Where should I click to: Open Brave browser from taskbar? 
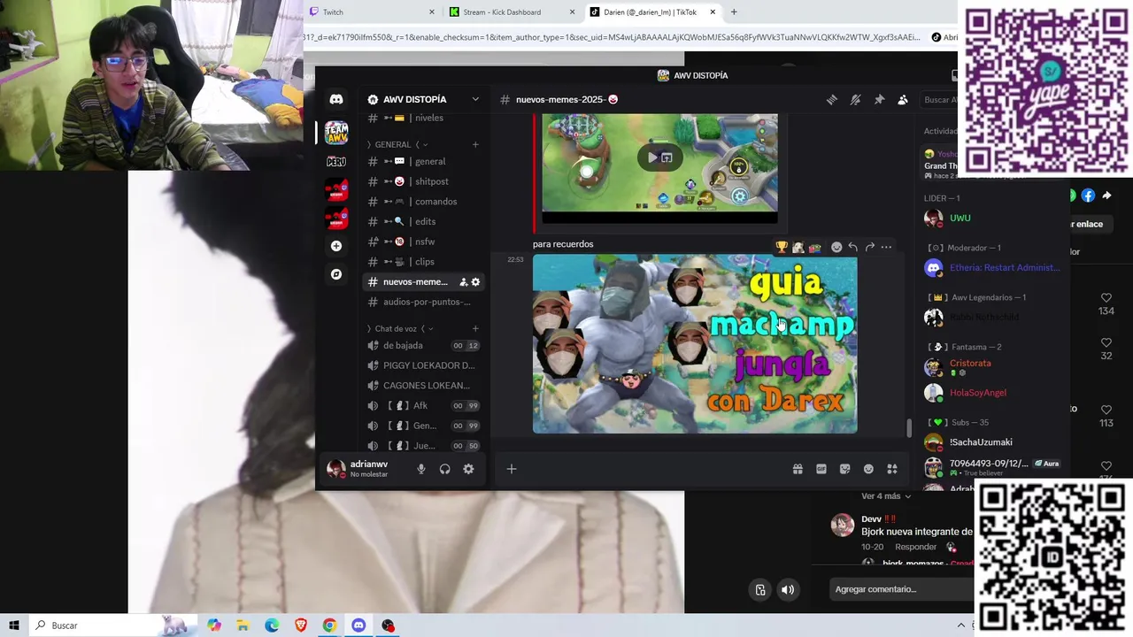click(x=301, y=625)
